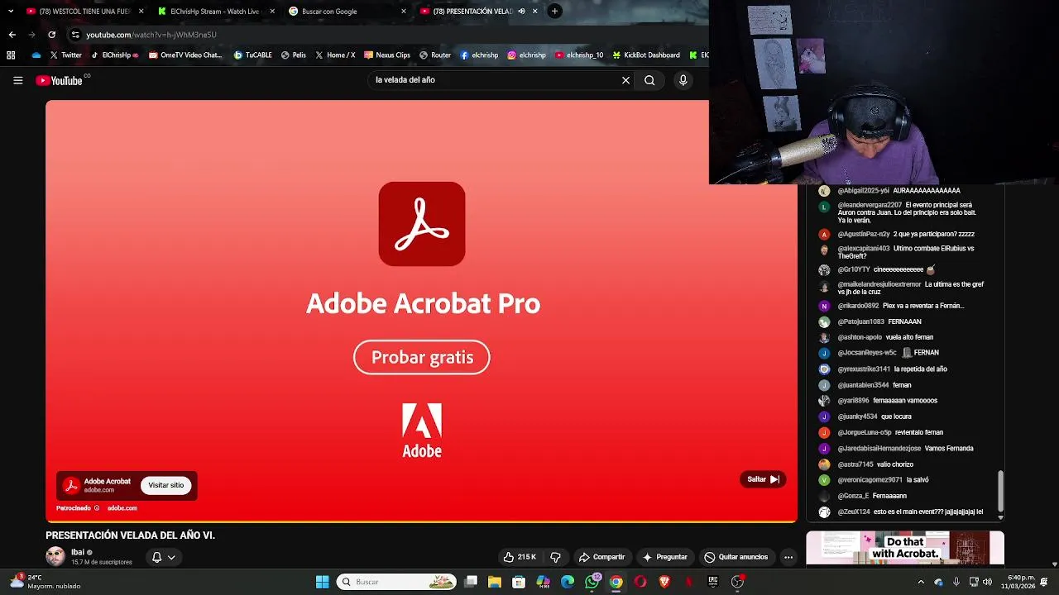This screenshot has height=595, width=1059.
Task: Click Visitar sitio on the ad card
Action: 165,485
